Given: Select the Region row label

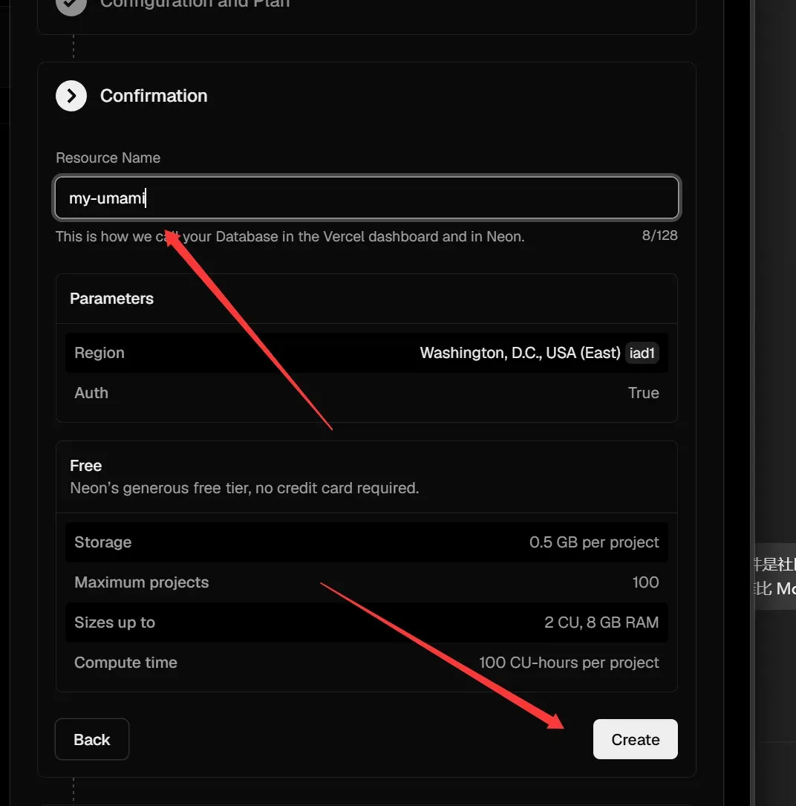Looking at the screenshot, I should click(99, 353).
